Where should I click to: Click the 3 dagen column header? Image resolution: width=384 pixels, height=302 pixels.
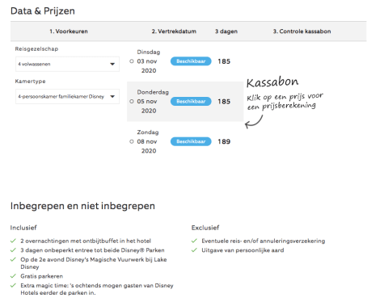pyautogui.click(x=226, y=31)
